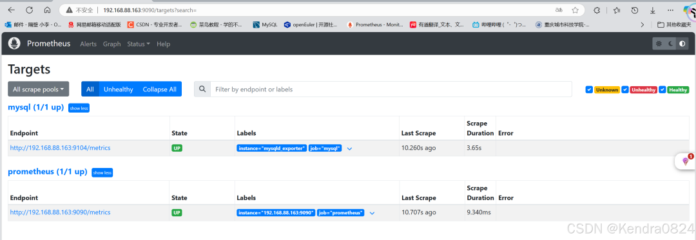Image resolution: width=696 pixels, height=240 pixels.
Task: Toggle the Unknown state checkbox
Action: point(589,89)
